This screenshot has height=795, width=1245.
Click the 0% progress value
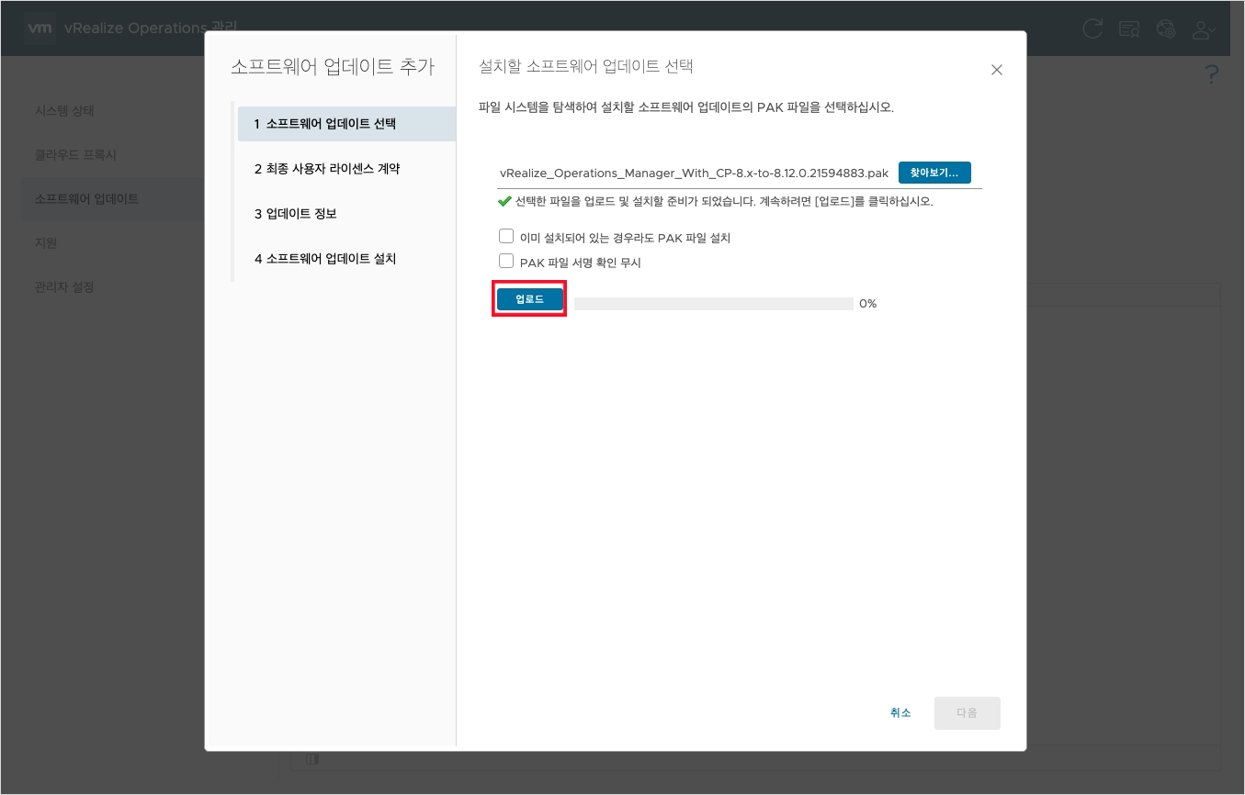pyautogui.click(x=868, y=304)
